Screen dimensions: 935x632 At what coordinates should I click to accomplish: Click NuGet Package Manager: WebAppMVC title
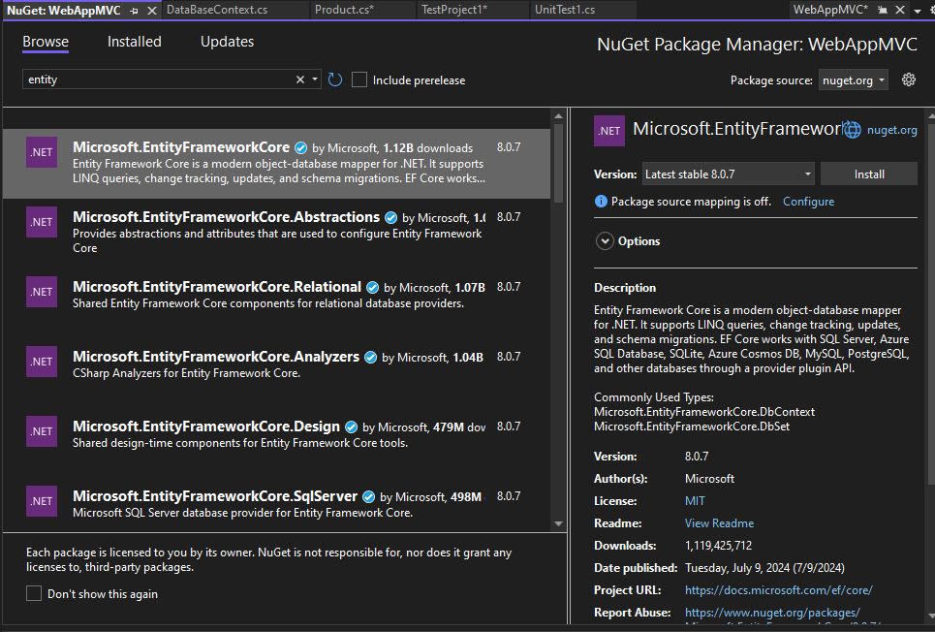click(758, 45)
